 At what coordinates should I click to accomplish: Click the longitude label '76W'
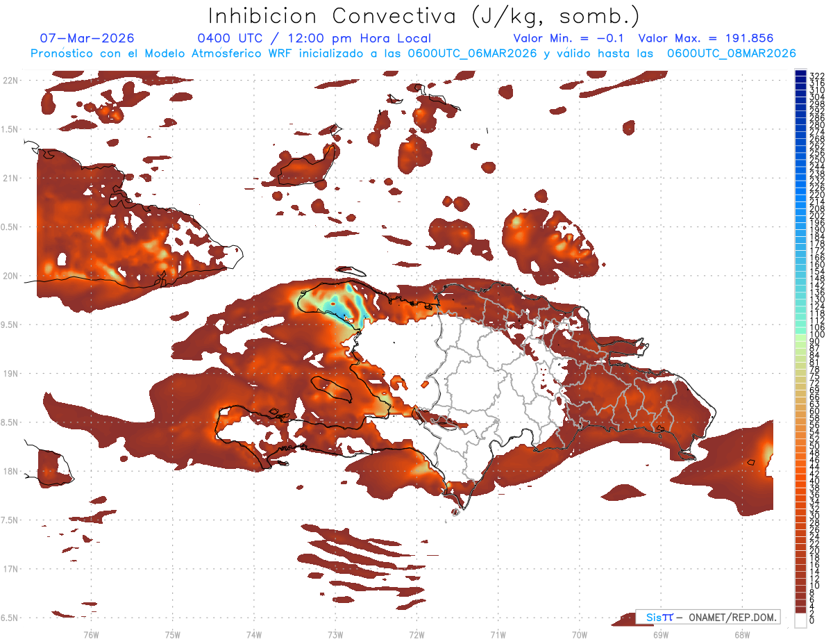click(x=91, y=634)
